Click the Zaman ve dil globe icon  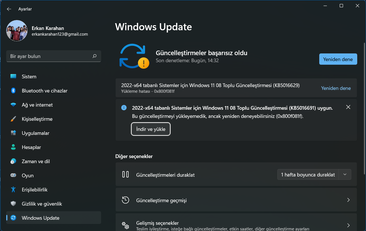click(13, 161)
